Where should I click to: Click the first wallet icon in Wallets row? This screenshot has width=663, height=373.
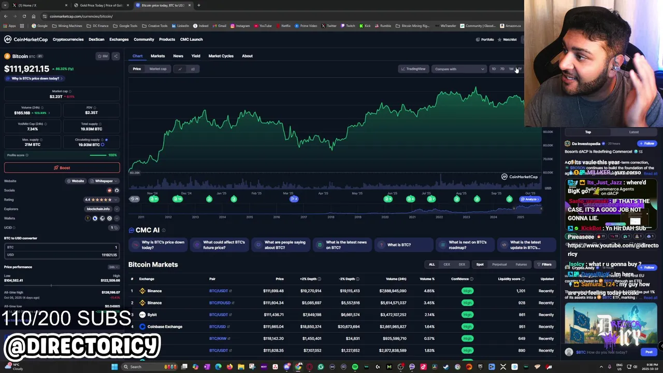pyautogui.click(x=88, y=218)
